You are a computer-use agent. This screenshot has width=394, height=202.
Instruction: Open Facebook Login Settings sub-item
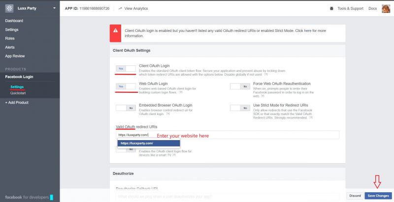pos(17,87)
